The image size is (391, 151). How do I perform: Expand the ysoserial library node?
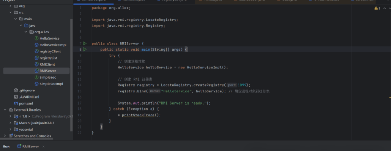pos(11,130)
